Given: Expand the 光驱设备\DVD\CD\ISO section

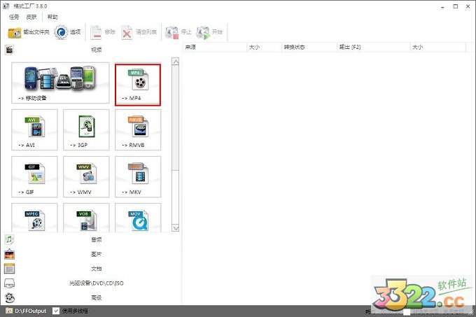Looking at the screenshot, I should pyautogui.click(x=96, y=283).
